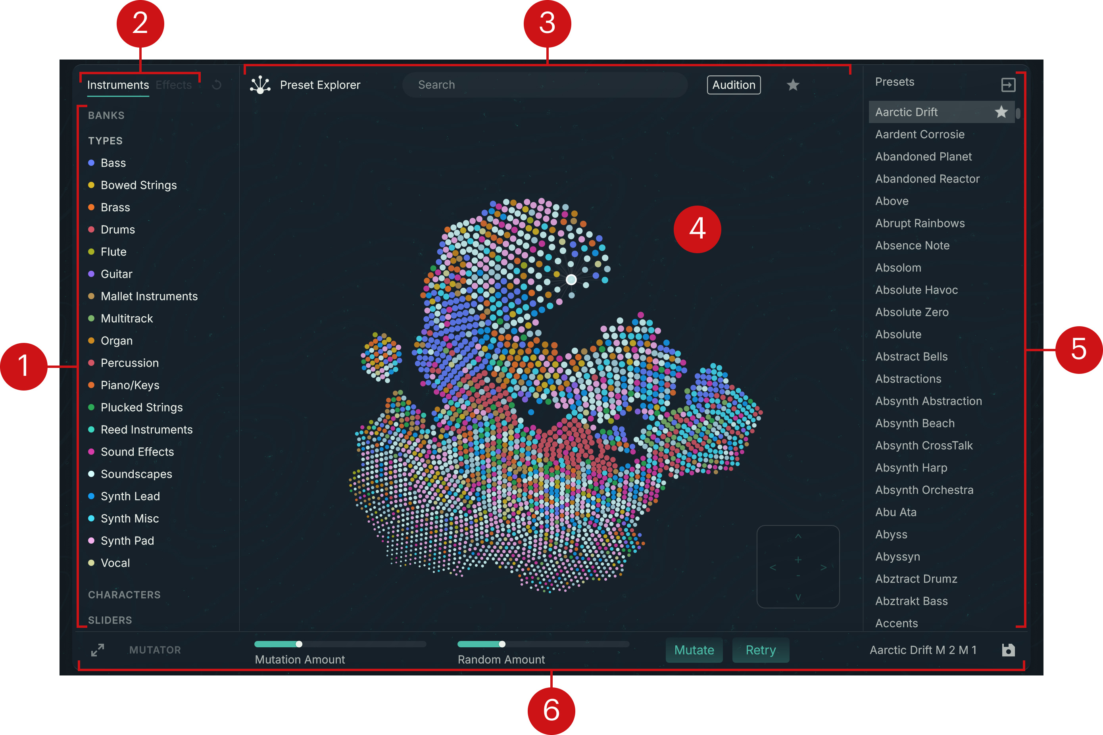The width and height of the screenshot is (1103, 735).
Task: Pan map right with the navigation arrow
Action: [x=823, y=568]
